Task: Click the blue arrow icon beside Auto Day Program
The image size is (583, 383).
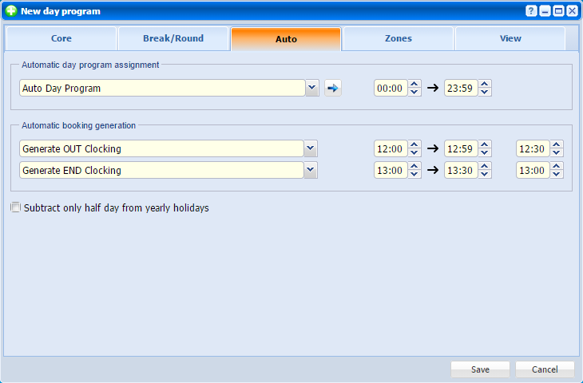Action: (333, 89)
